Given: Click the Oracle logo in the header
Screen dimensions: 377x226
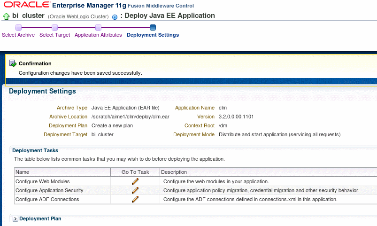Looking at the screenshot, I should pyautogui.click(x=27, y=5).
